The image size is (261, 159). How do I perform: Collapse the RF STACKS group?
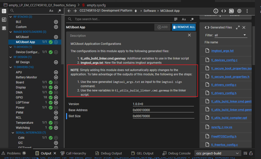pyautogui.click(x=11, y=17)
